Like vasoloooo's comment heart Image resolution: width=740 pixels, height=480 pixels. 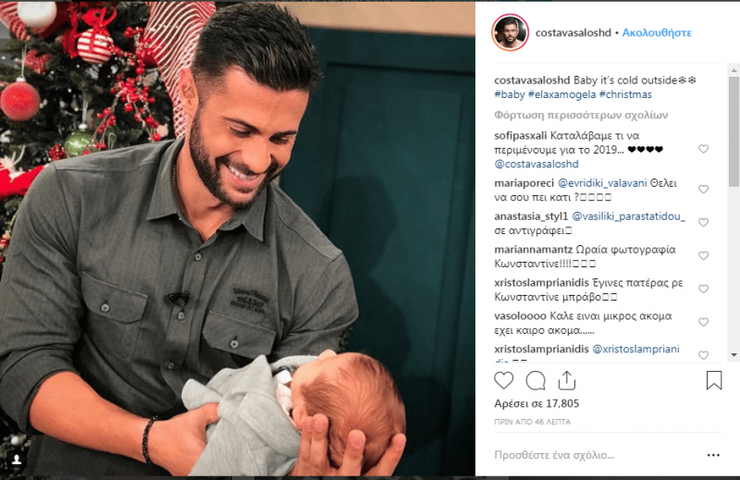(x=703, y=323)
